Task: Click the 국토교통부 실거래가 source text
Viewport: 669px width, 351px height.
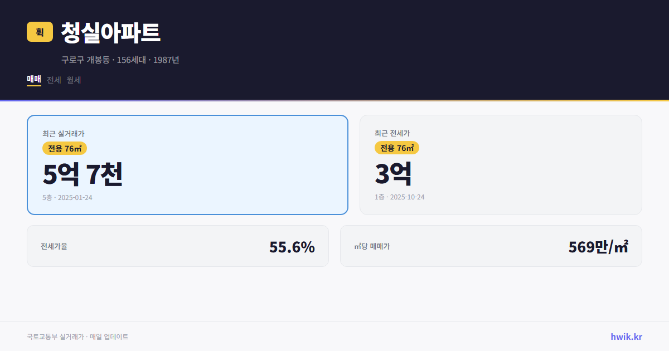Action: 77,337
